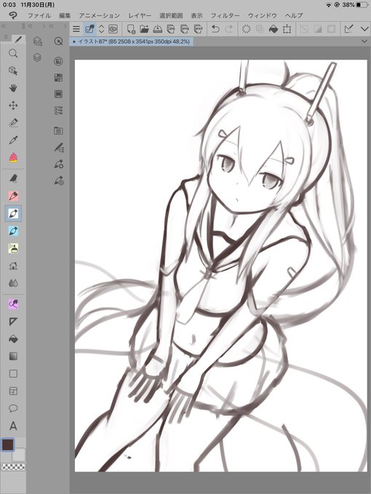Open the レイヤー menu
The height and width of the screenshot is (494, 371).
140,15
